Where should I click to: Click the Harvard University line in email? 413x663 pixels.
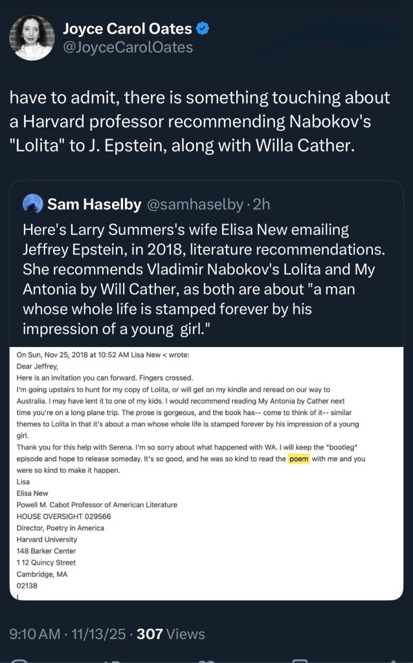point(47,539)
